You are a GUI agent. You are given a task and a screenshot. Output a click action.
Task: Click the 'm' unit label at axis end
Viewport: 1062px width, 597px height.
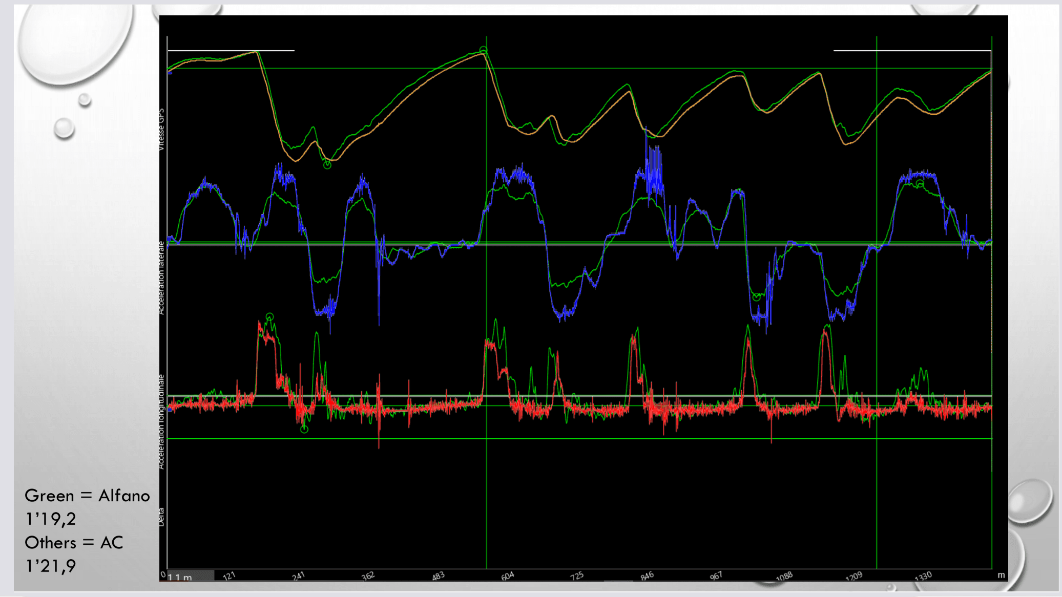point(1001,575)
